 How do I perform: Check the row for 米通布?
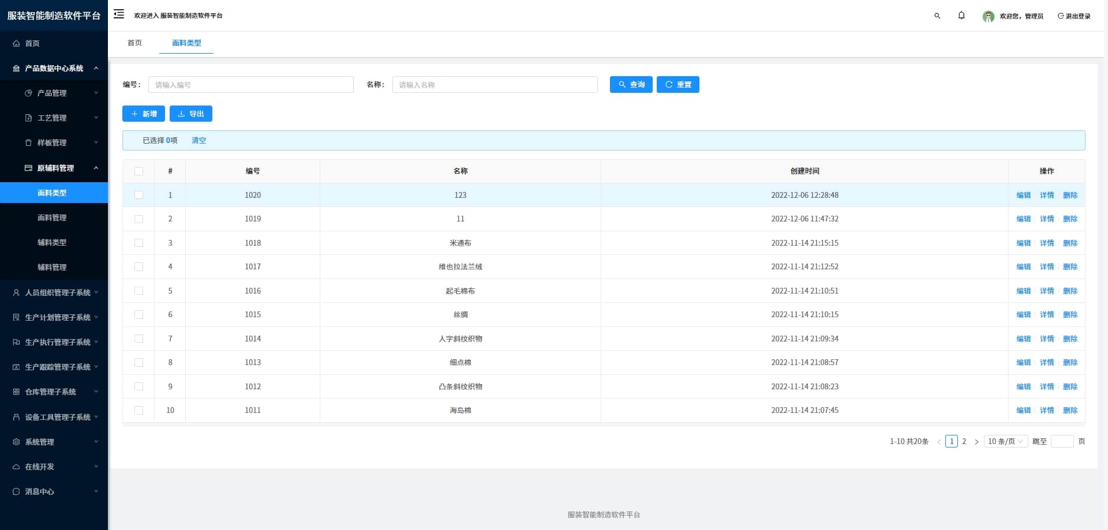[138, 243]
